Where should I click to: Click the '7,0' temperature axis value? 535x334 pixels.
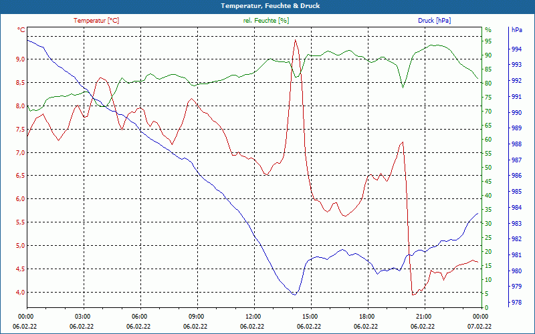tap(21, 152)
